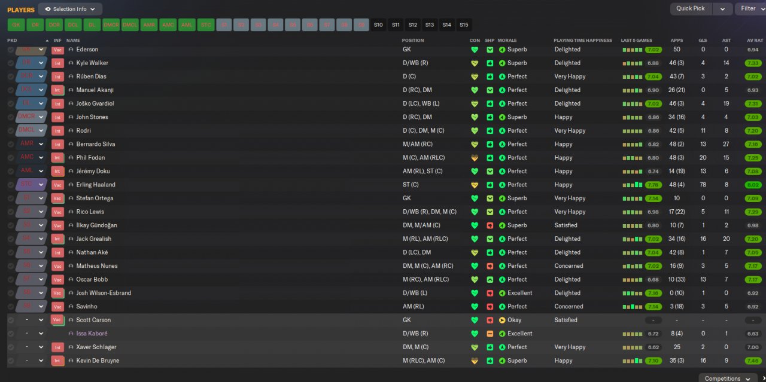
Task: Sort the list by the AV RAT column
Action: coord(754,40)
